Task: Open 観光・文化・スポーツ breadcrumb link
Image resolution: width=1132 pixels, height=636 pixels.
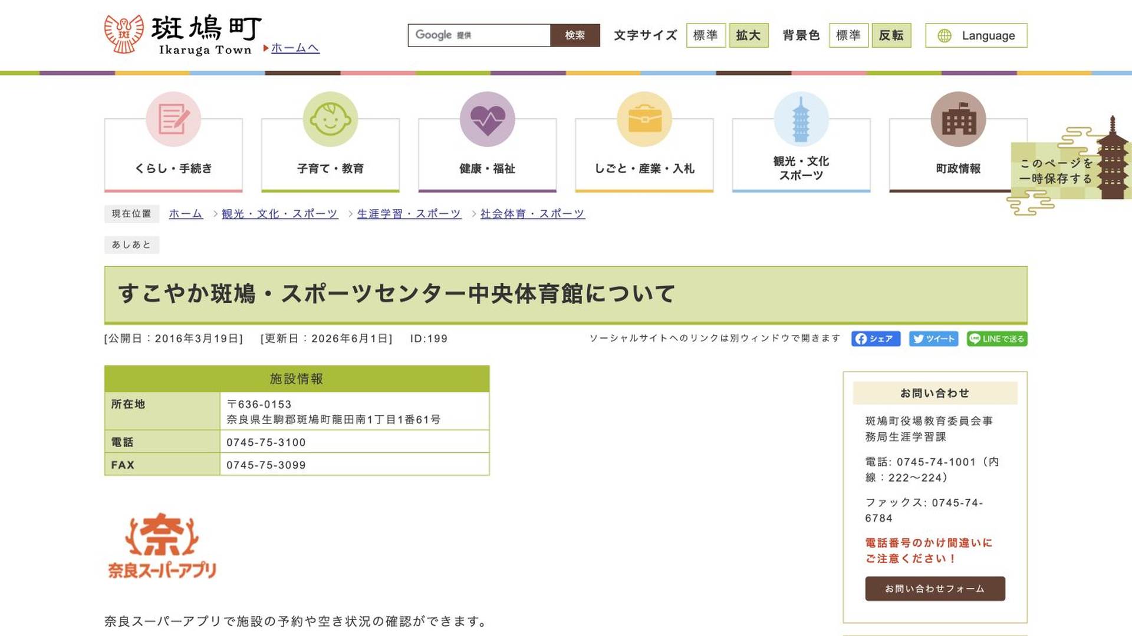Action: (279, 214)
